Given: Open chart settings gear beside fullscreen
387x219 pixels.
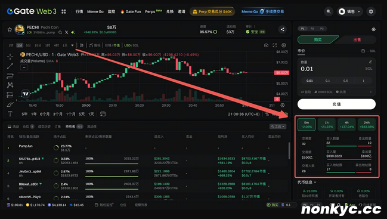Looking at the screenshot, I should click(284, 45).
